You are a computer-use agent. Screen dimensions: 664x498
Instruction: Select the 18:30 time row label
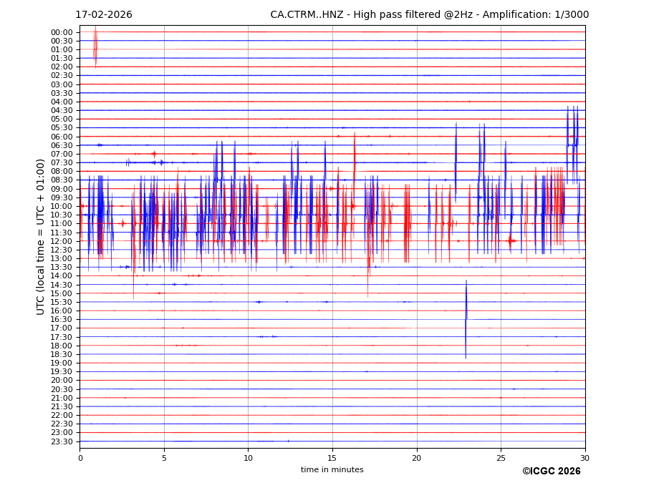point(62,354)
